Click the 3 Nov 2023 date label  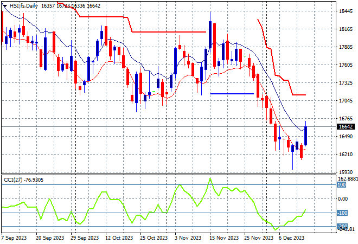point(188,237)
